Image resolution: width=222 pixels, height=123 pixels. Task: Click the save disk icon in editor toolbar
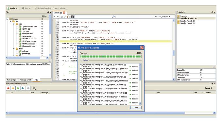tap(72, 17)
